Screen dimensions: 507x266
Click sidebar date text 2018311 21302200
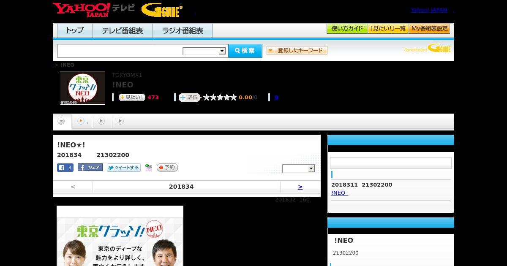362,185
